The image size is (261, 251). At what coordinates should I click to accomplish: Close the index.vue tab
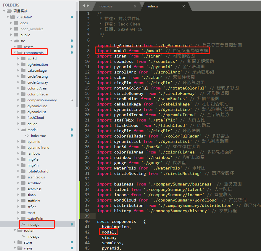[x=135, y=6]
